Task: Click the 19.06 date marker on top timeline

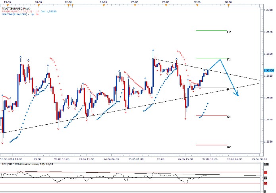Action: 4,2
